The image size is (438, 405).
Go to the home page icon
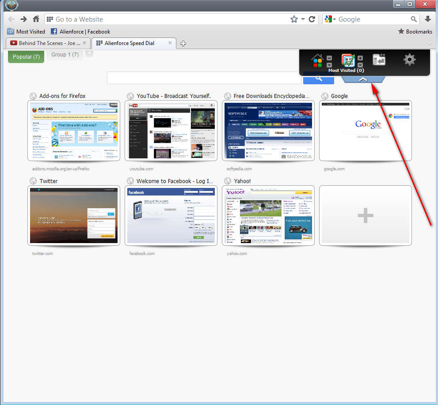coord(36,19)
